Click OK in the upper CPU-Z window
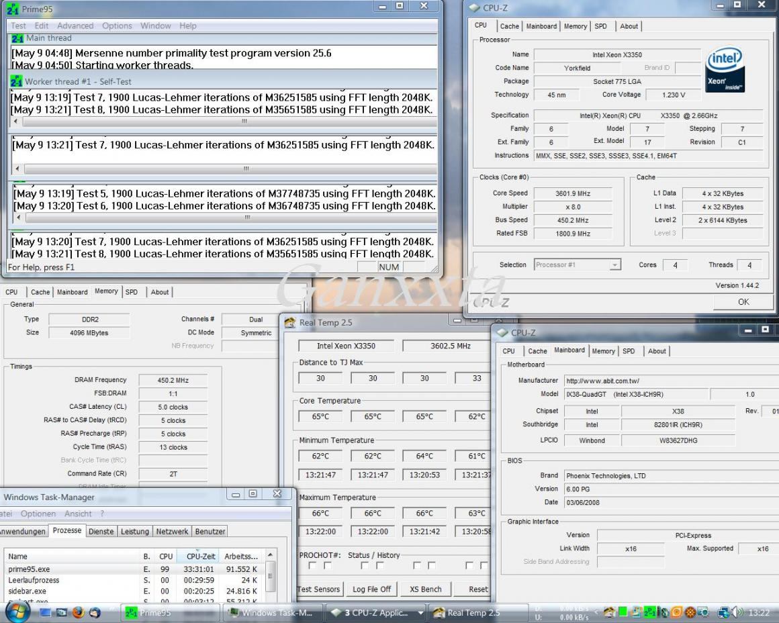The height and width of the screenshot is (623, 779). tap(743, 302)
